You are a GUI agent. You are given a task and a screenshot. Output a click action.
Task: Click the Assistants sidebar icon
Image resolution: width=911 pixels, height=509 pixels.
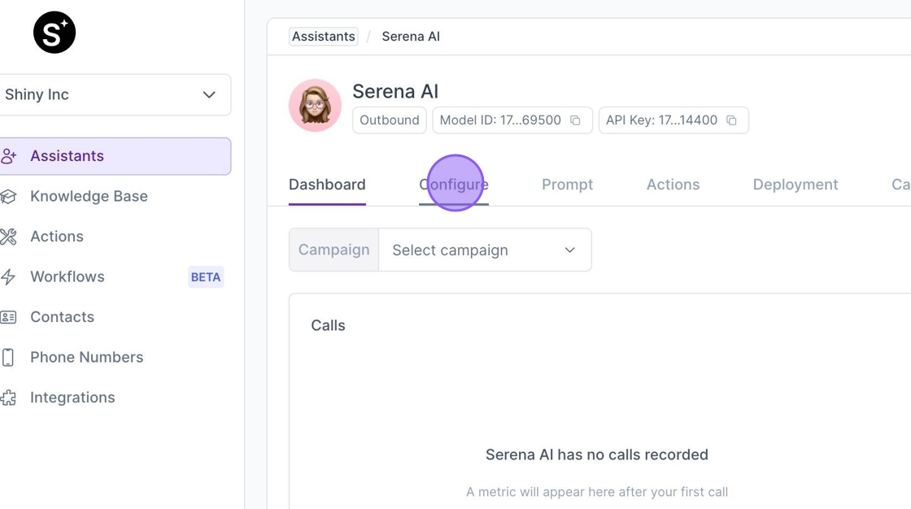(x=8, y=156)
